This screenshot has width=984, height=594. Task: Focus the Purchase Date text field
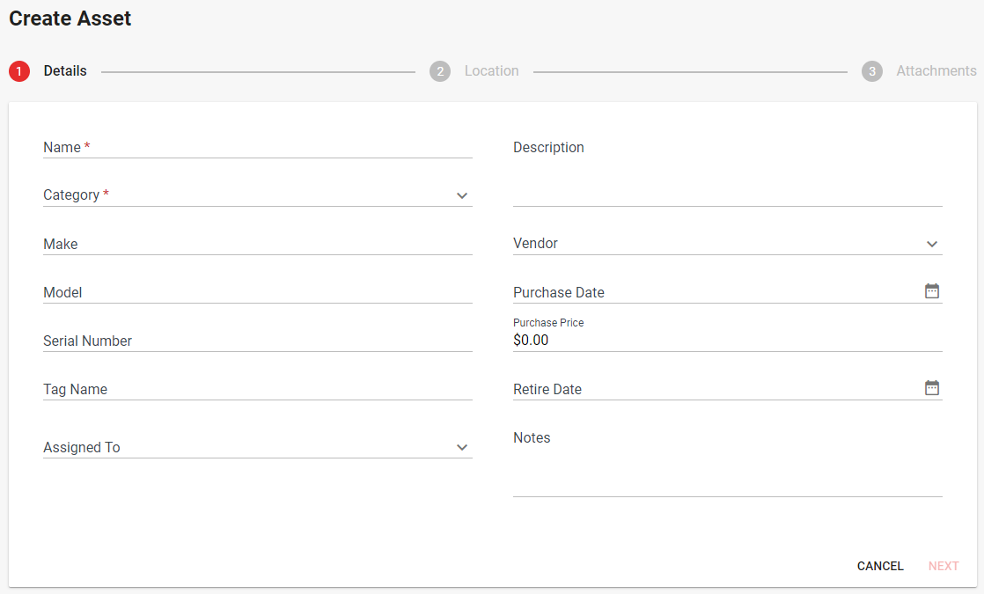(x=716, y=292)
